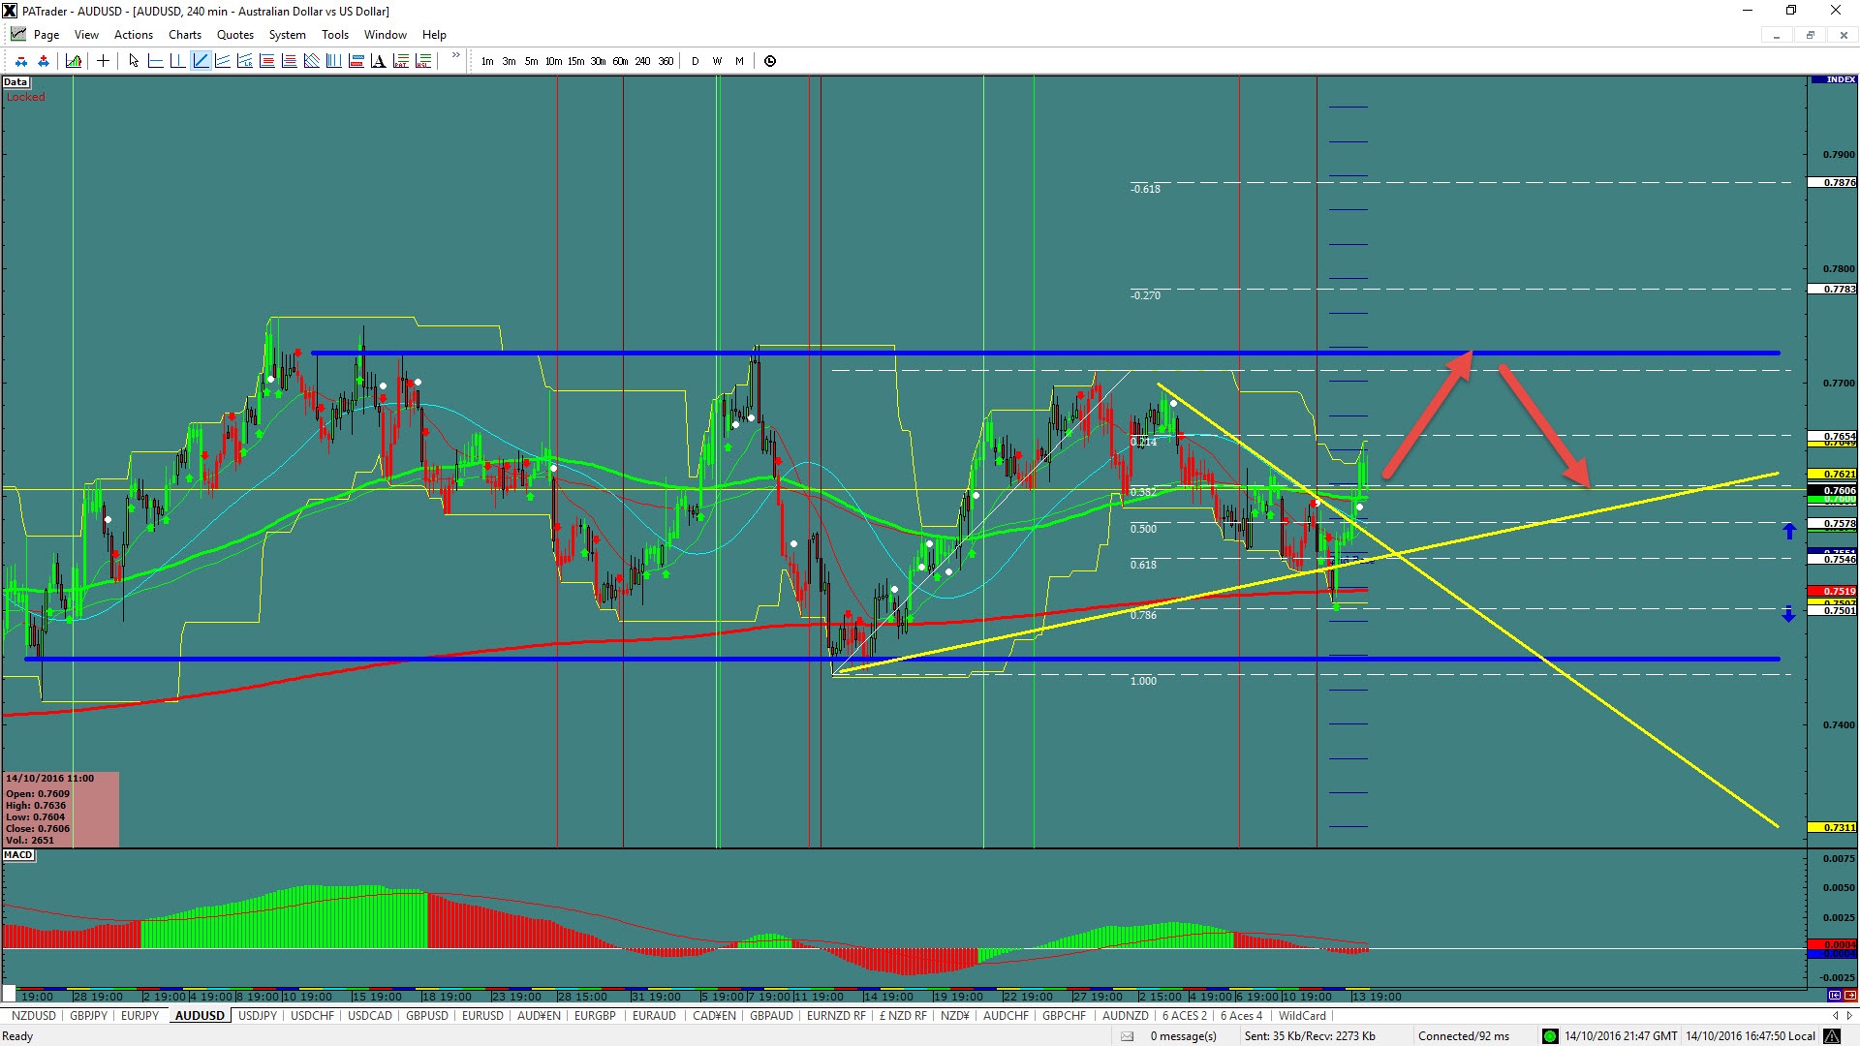Select the vertical line drawing tool
The height and width of the screenshot is (1046, 1860).
[177, 61]
